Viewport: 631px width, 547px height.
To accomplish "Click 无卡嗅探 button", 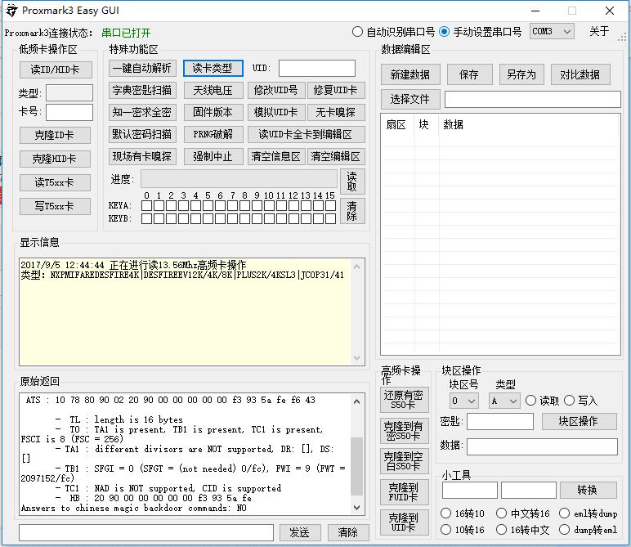I will pyautogui.click(x=336, y=112).
